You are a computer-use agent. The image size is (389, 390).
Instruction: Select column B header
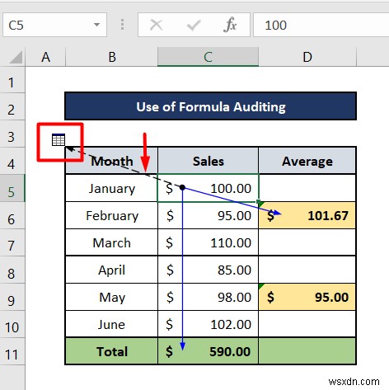112,57
